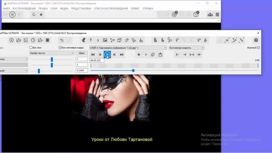This screenshot has height=153, width=272.
Task: Paste keyframe using the clipboard icon
Action: (160, 55)
